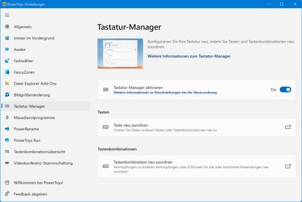Click the Ein label beside the switch
302x202 pixels.
(273, 90)
